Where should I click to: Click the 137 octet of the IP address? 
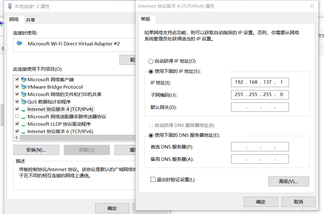tap(268, 82)
